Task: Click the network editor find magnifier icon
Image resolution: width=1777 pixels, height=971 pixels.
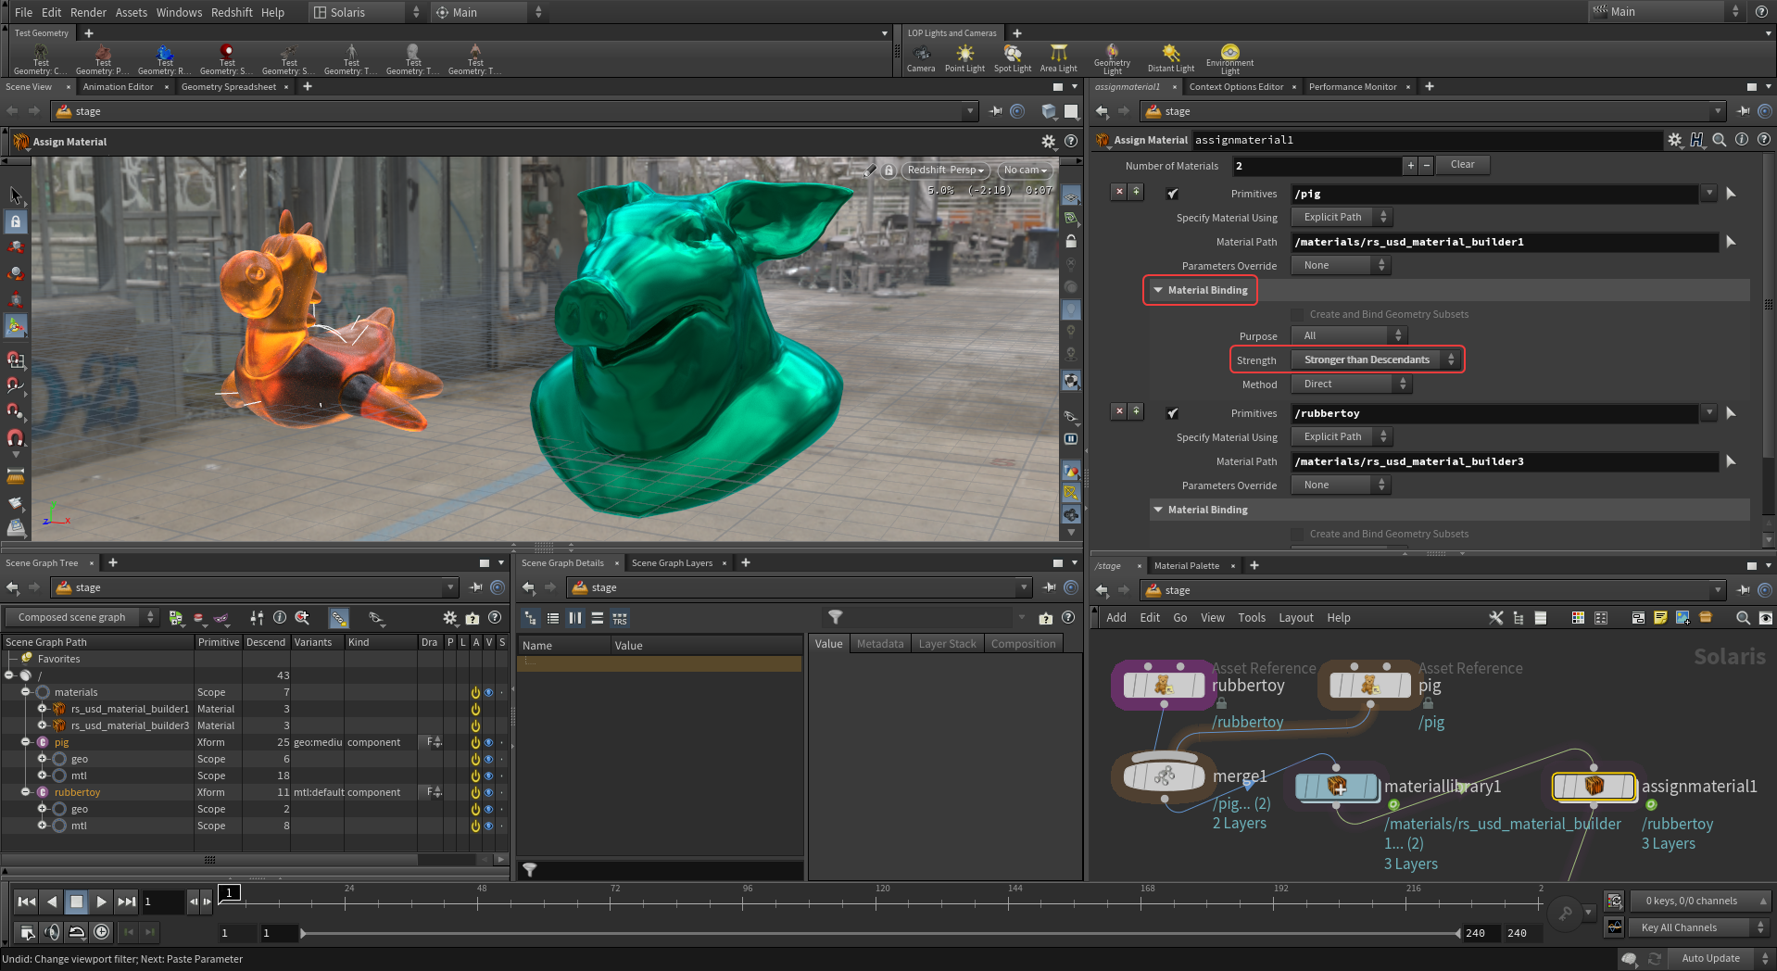Action: [1743, 618]
